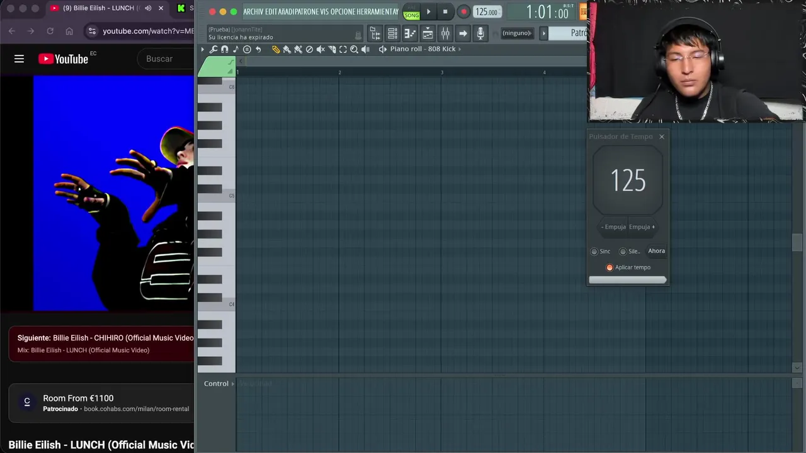
Task: Go back with the browser back arrow
Action: coord(12,31)
